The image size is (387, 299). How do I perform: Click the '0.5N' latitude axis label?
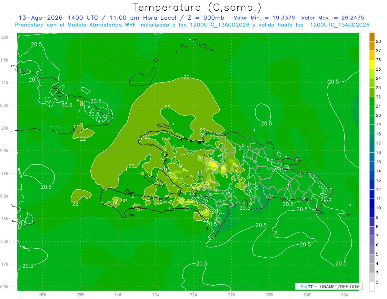[5, 105]
